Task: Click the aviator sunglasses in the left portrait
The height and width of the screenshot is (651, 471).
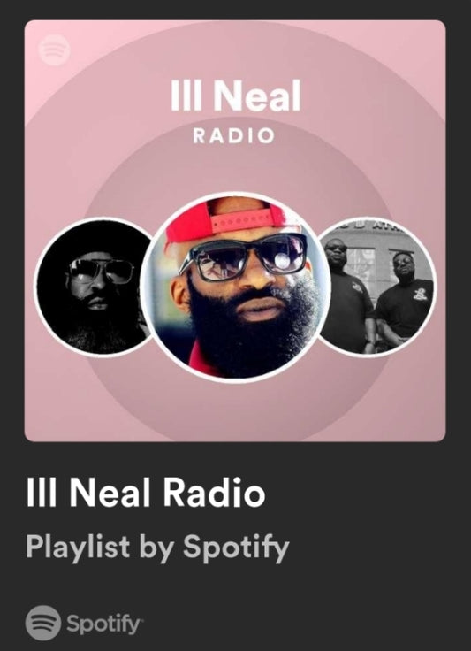Action: [101, 270]
